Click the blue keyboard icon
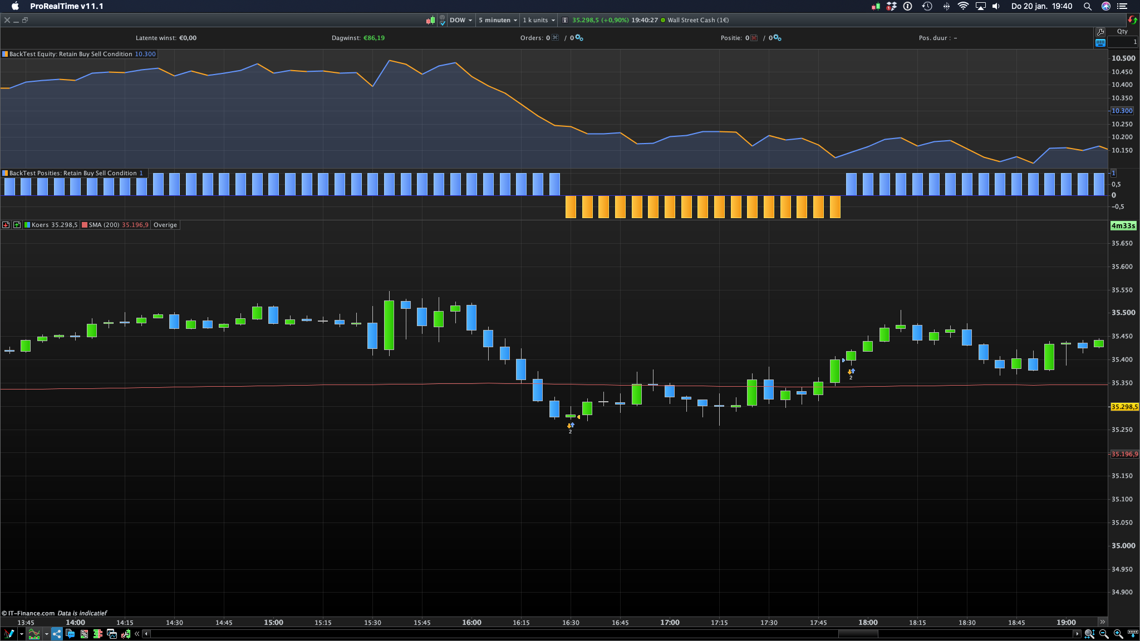This screenshot has width=1140, height=641. [x=1100, y=43]
